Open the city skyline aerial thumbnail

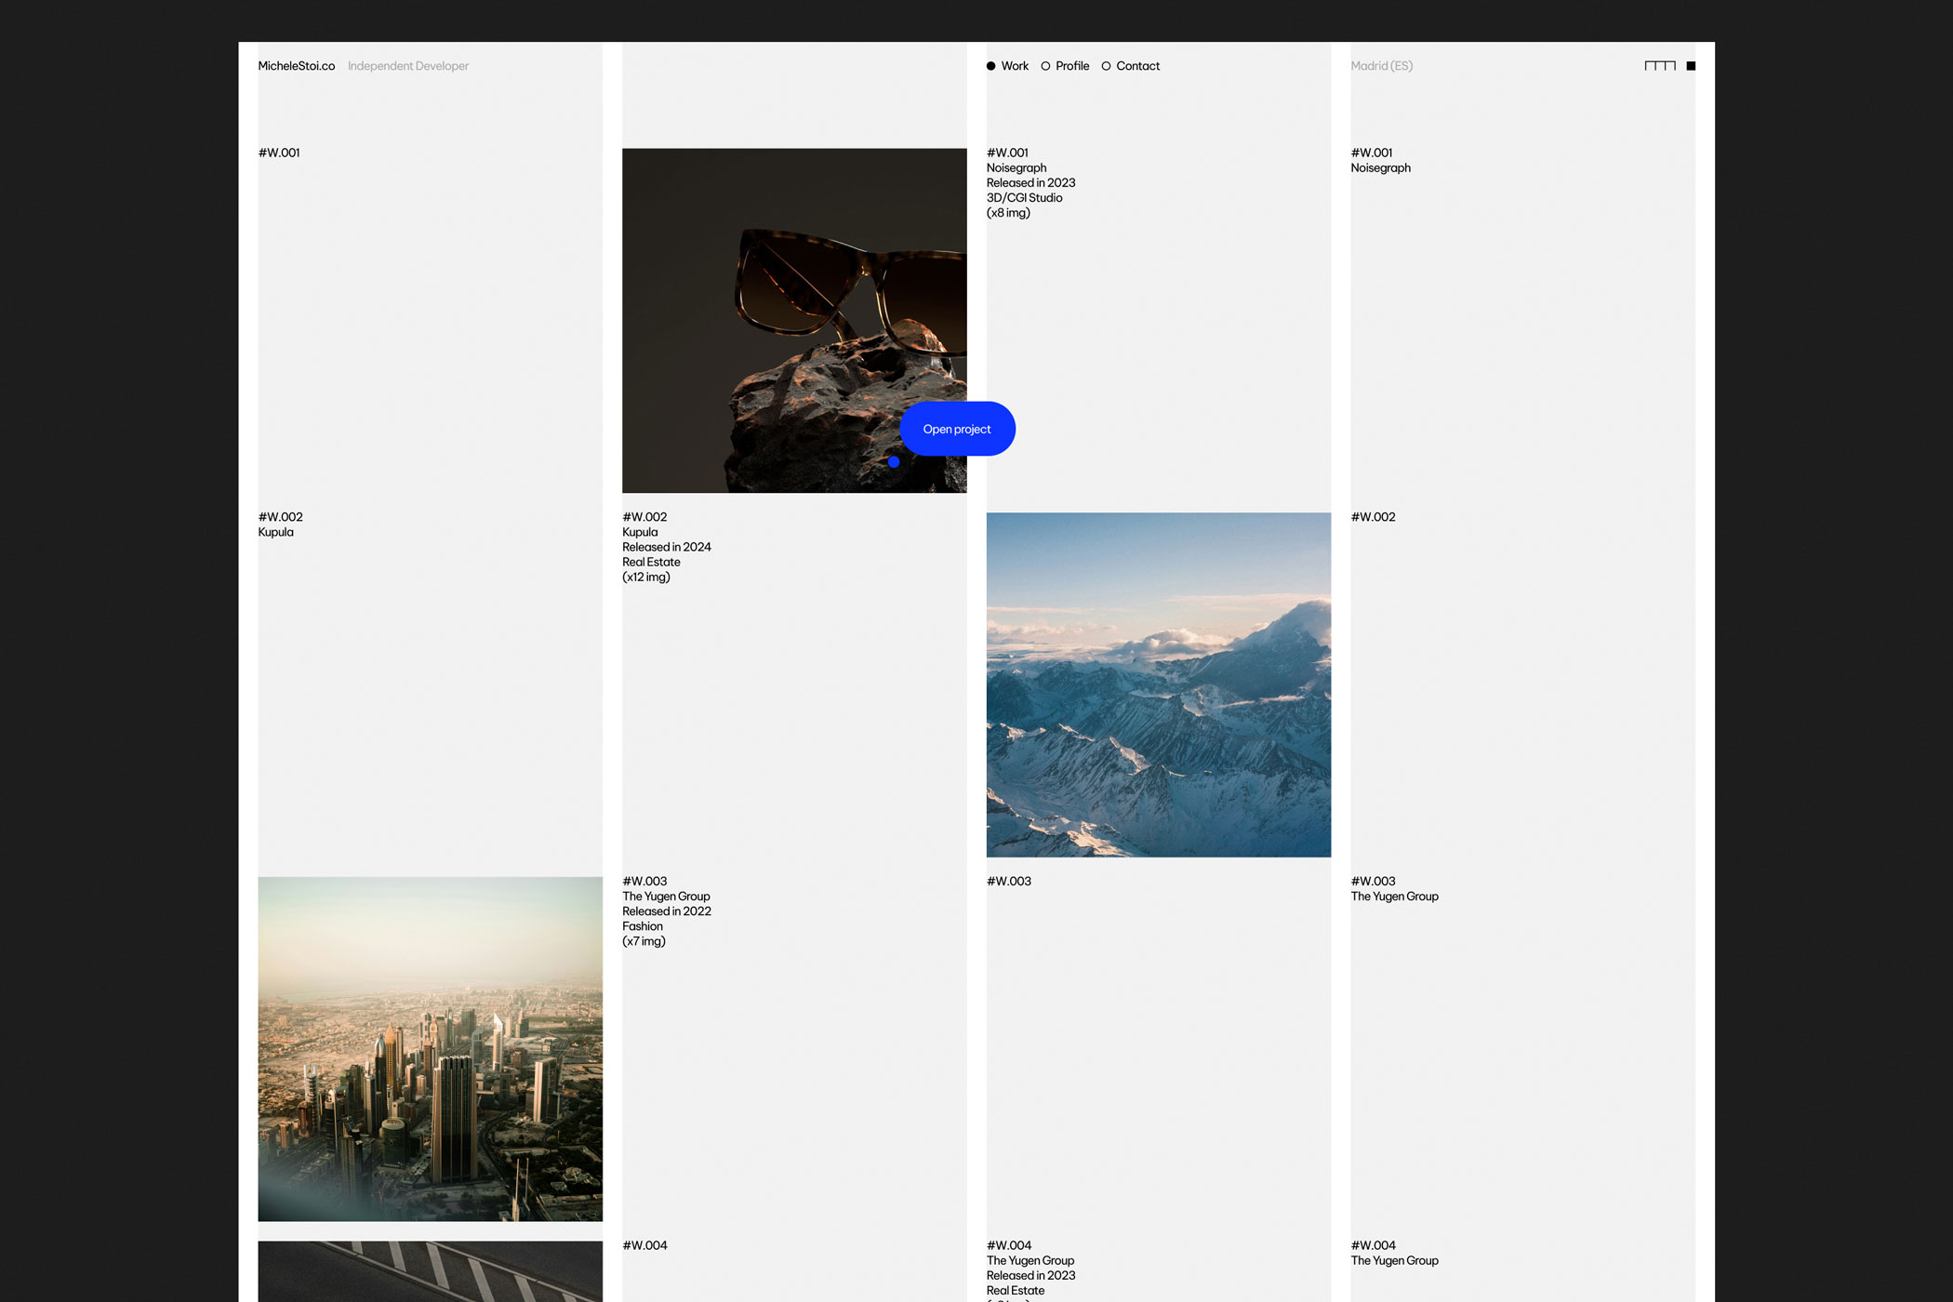(430, 1048)
